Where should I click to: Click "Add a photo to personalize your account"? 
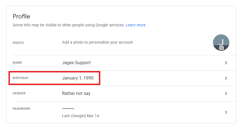pyautogui.click(x=97, y=42)
